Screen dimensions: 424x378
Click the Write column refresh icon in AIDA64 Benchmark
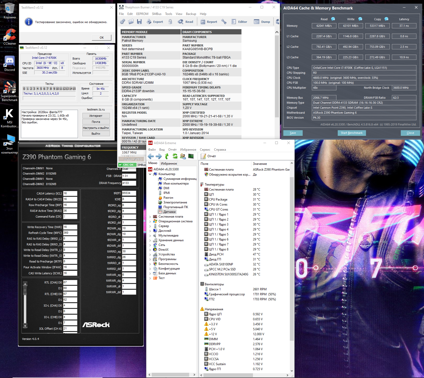360,19
